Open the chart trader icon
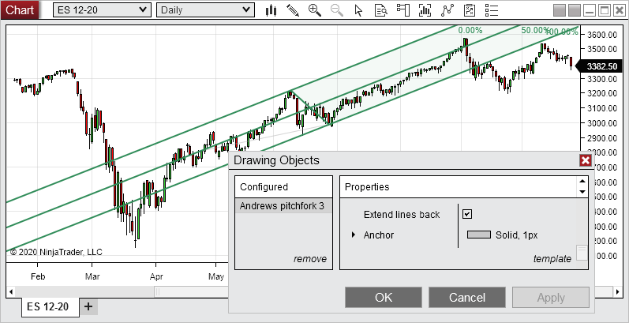This screenshot has width=629, height=323. 403,10
